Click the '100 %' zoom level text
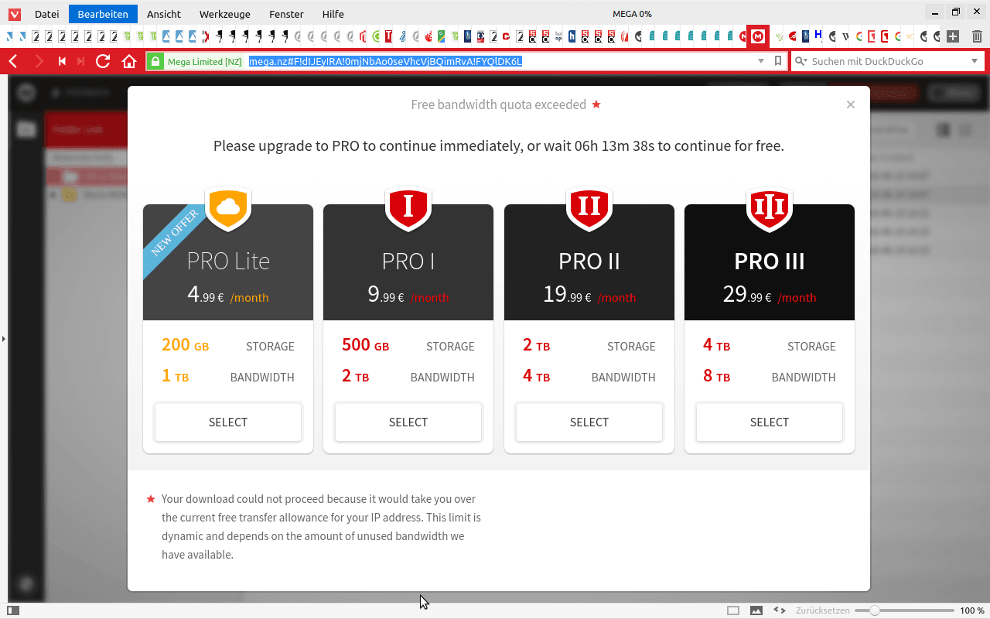The width and height of the screenshot is (990, 619). click(972, 610)
